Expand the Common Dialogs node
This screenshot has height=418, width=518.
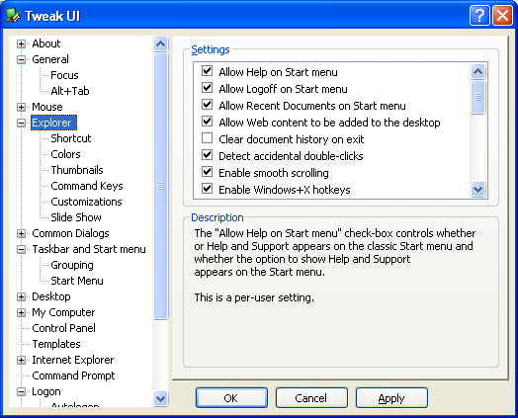(x=21, y=234)
